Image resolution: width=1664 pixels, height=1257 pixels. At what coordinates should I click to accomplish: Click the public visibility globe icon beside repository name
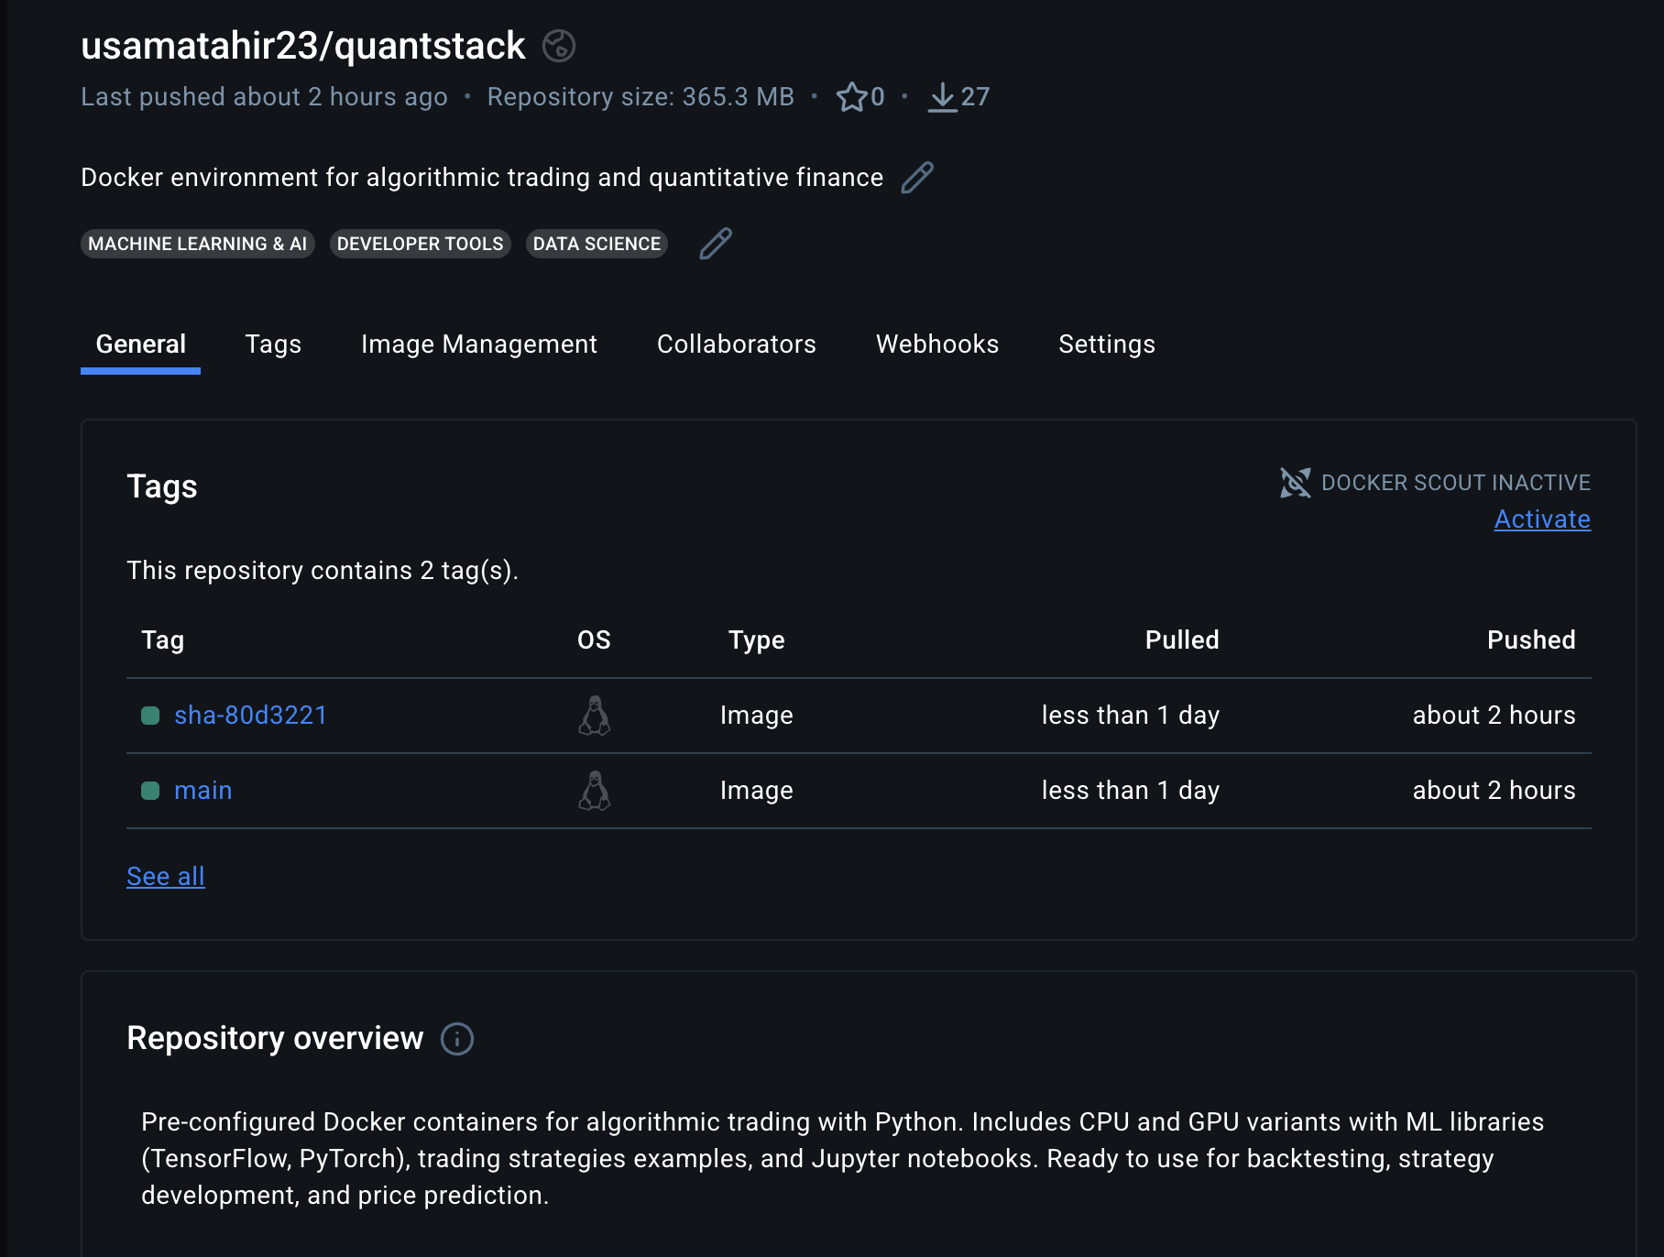click(x=559, y=46)
